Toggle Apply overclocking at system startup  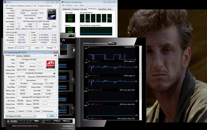[x=10, y=126]
